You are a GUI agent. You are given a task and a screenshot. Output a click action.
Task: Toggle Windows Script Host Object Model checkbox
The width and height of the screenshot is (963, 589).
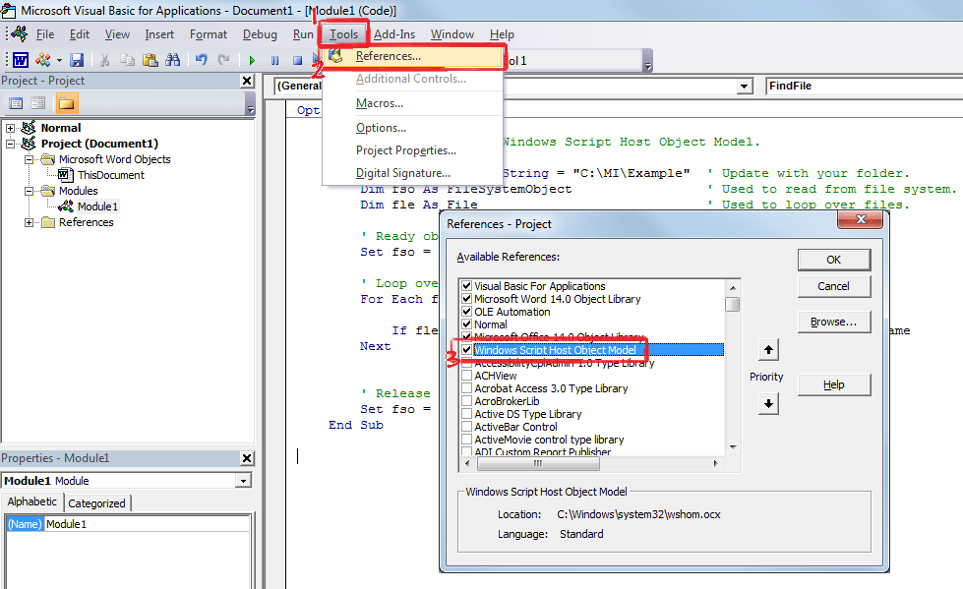point(467,350)
